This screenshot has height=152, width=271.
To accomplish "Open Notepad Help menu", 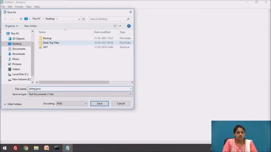I will point(37,7).
